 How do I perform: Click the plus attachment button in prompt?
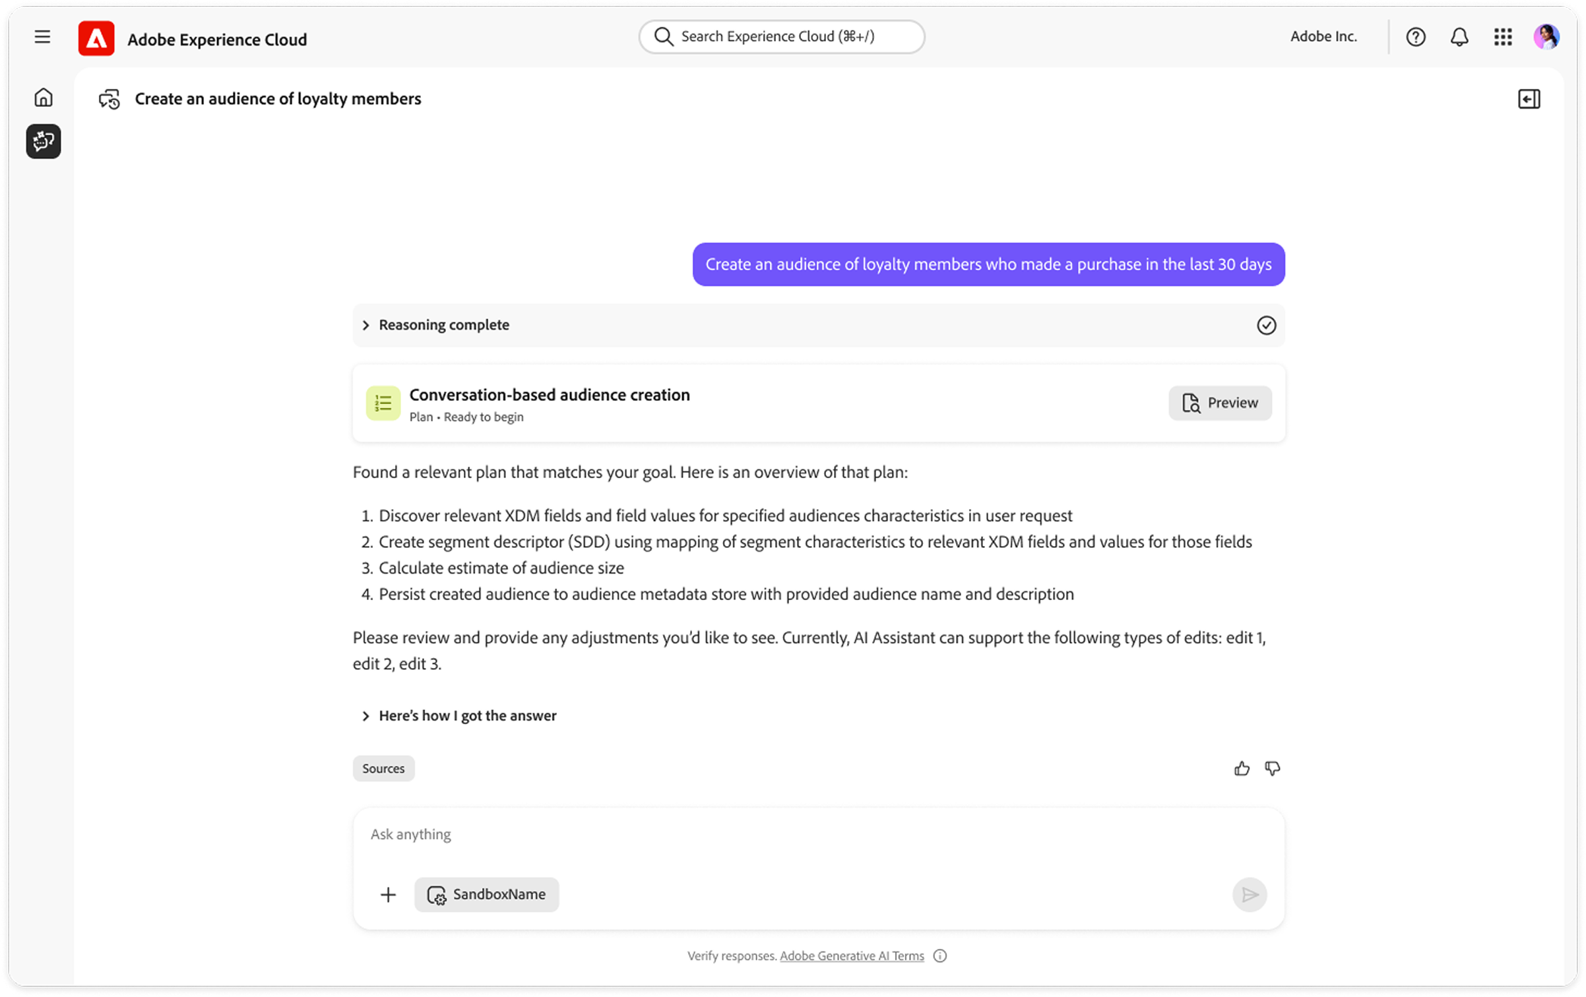tap(388, 894)
